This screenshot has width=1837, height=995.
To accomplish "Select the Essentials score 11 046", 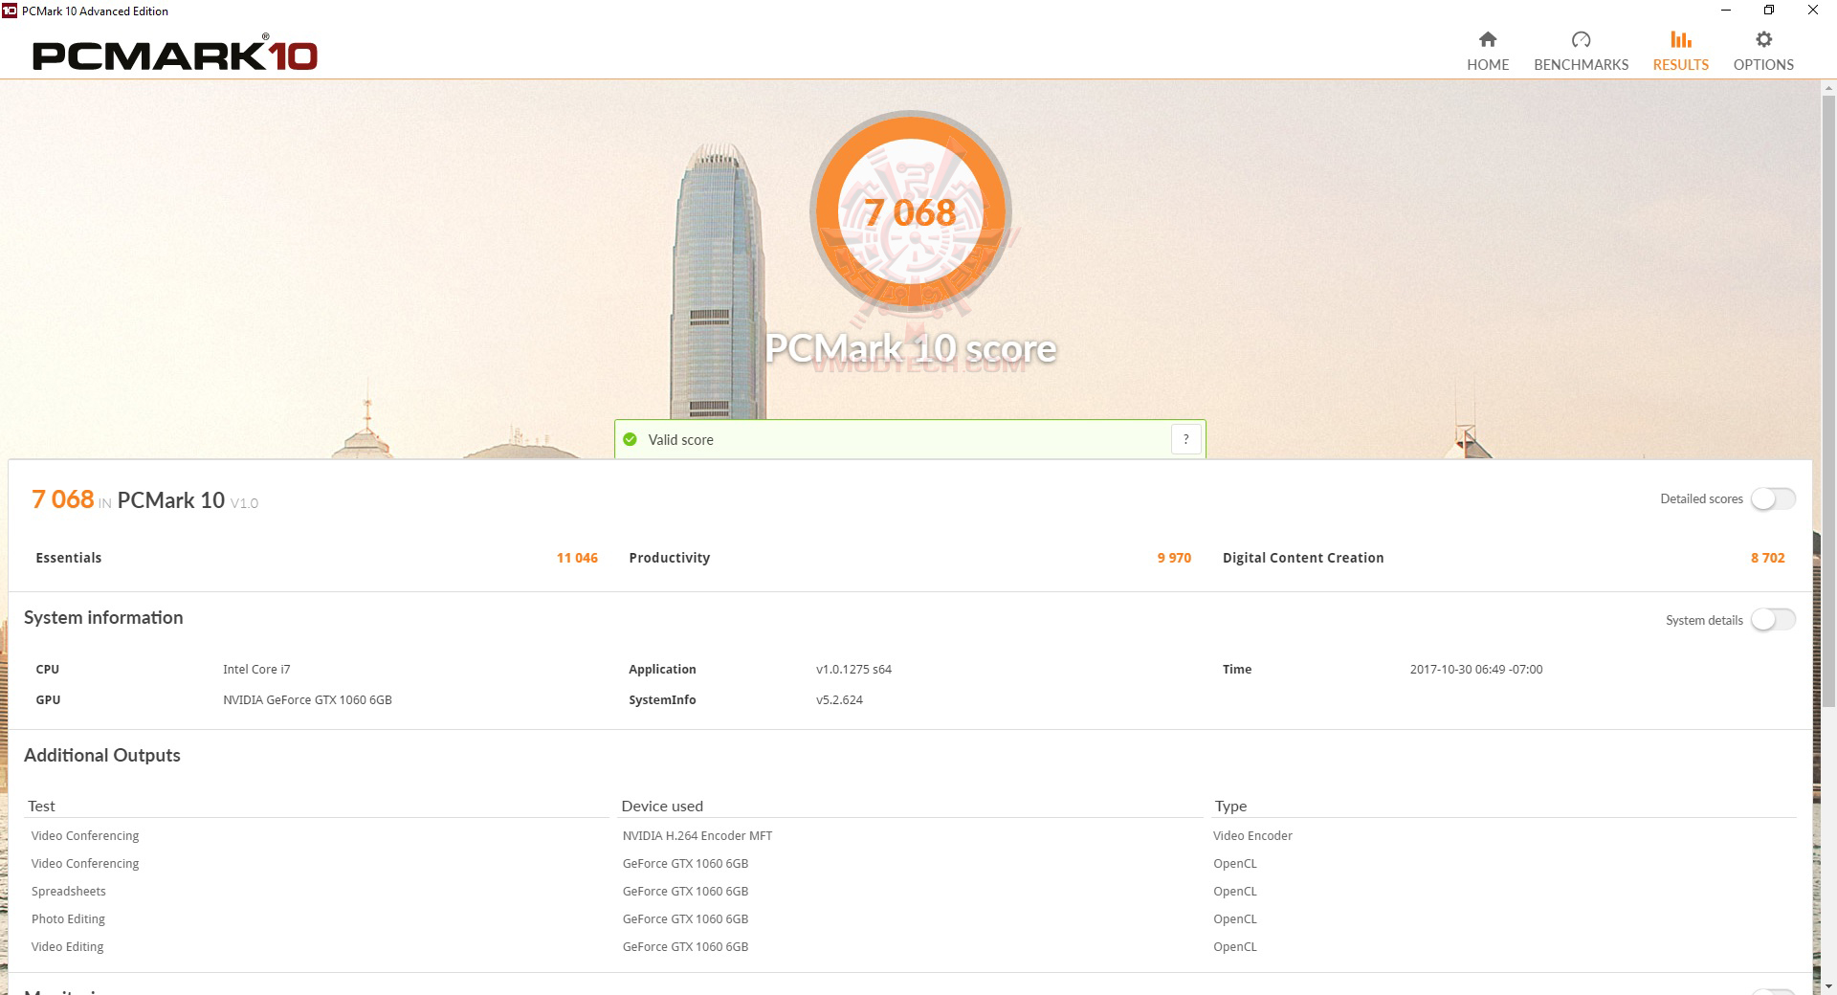I will 577,558.
